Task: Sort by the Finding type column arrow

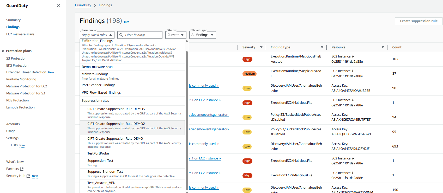Action: click(322, 47)
